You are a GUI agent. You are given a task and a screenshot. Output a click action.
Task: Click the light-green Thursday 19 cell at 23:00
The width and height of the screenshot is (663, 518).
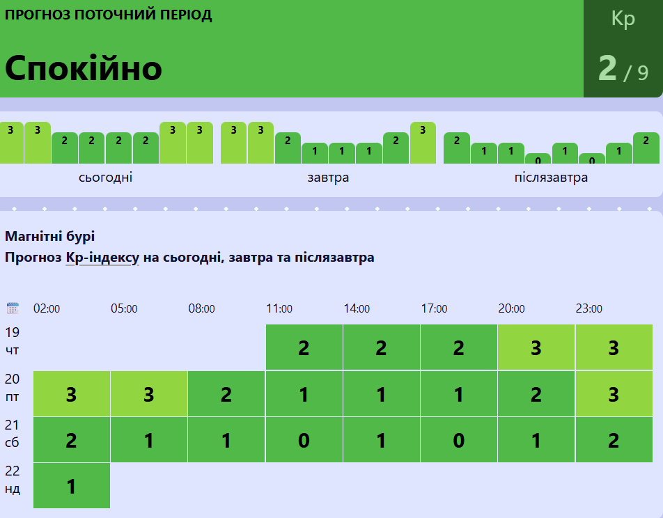613,347
